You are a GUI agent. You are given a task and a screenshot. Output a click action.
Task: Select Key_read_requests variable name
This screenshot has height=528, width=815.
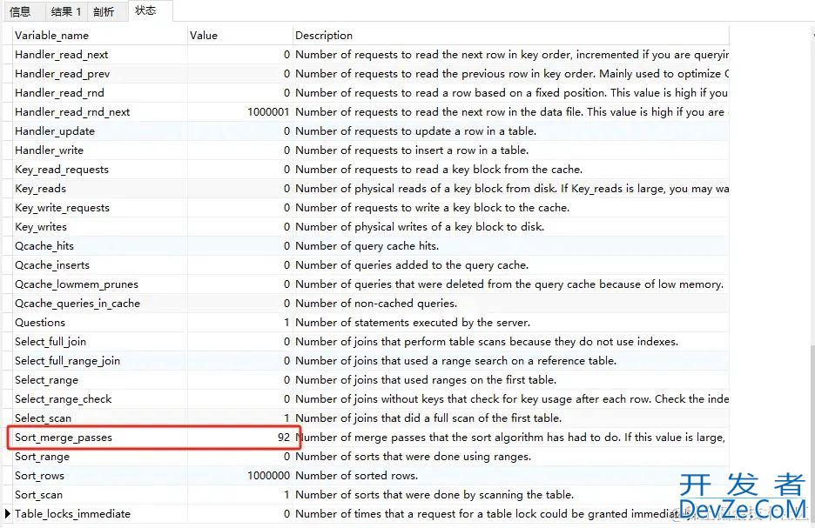[x=62, y=170]
